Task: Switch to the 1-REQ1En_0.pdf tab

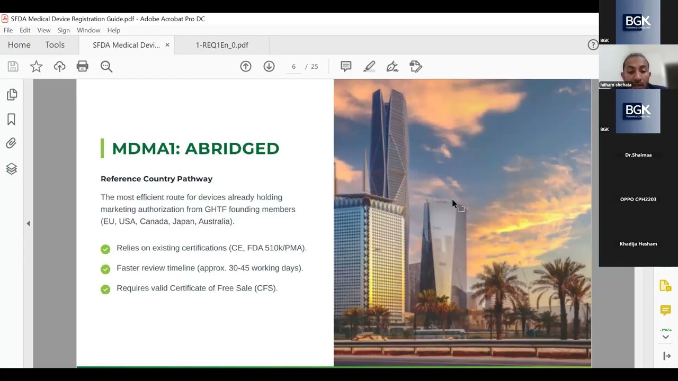Action: coord(222,45)
